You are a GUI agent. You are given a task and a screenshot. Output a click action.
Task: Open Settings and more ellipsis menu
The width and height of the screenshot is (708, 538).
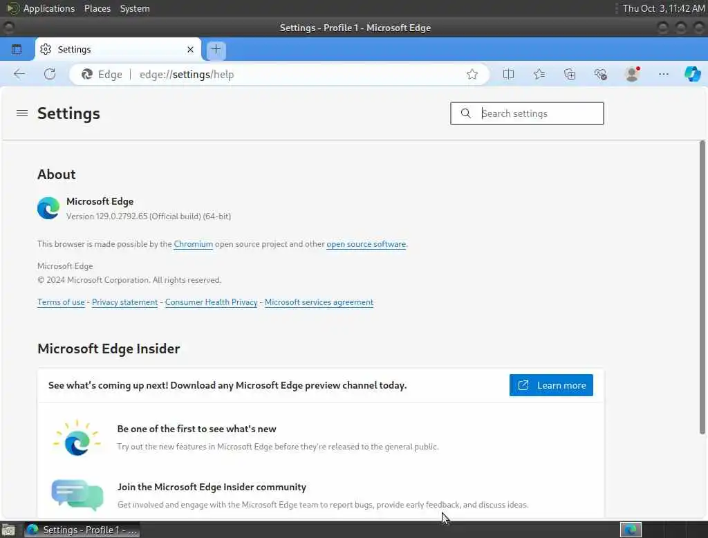(x=663, y=74)
